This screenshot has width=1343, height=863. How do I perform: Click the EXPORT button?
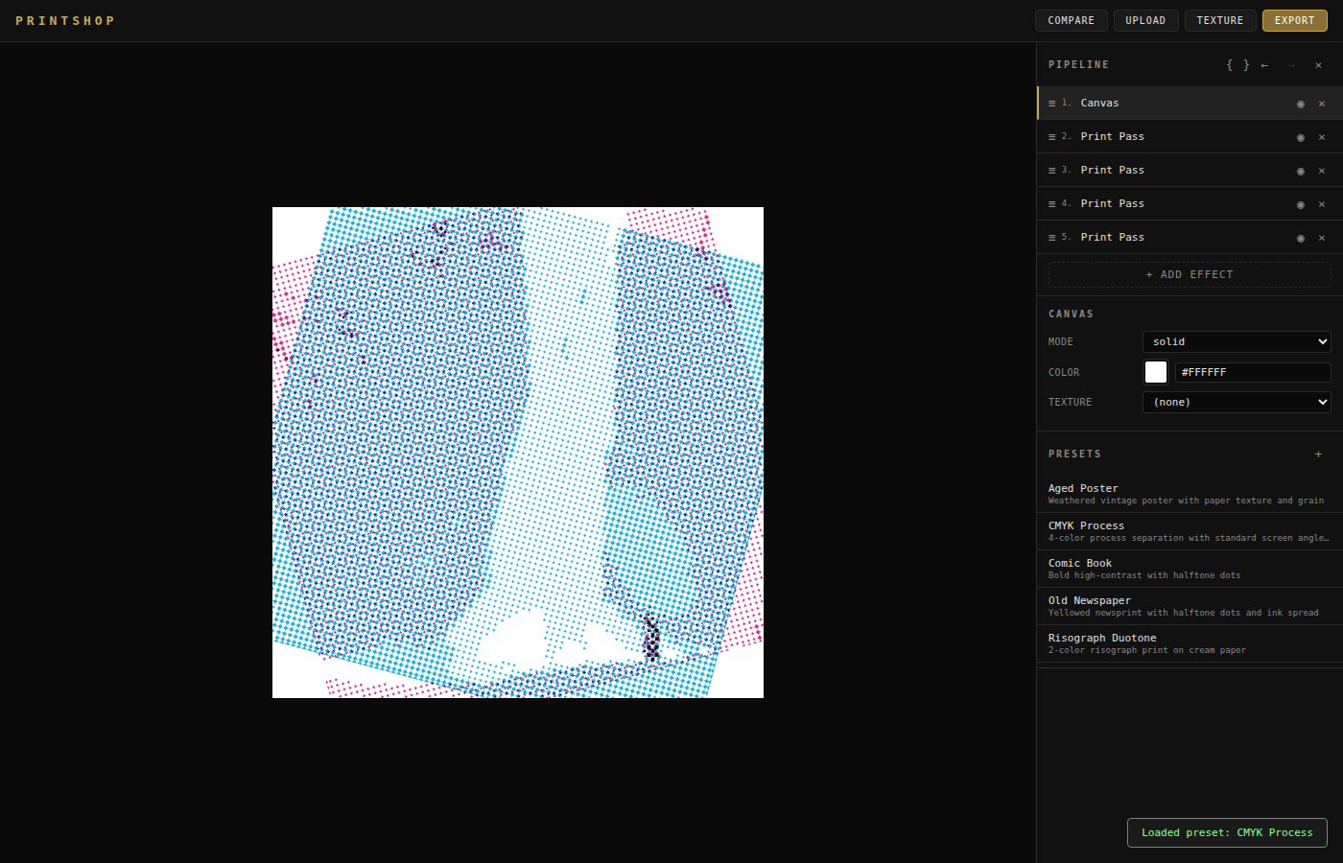(1294, 20)
